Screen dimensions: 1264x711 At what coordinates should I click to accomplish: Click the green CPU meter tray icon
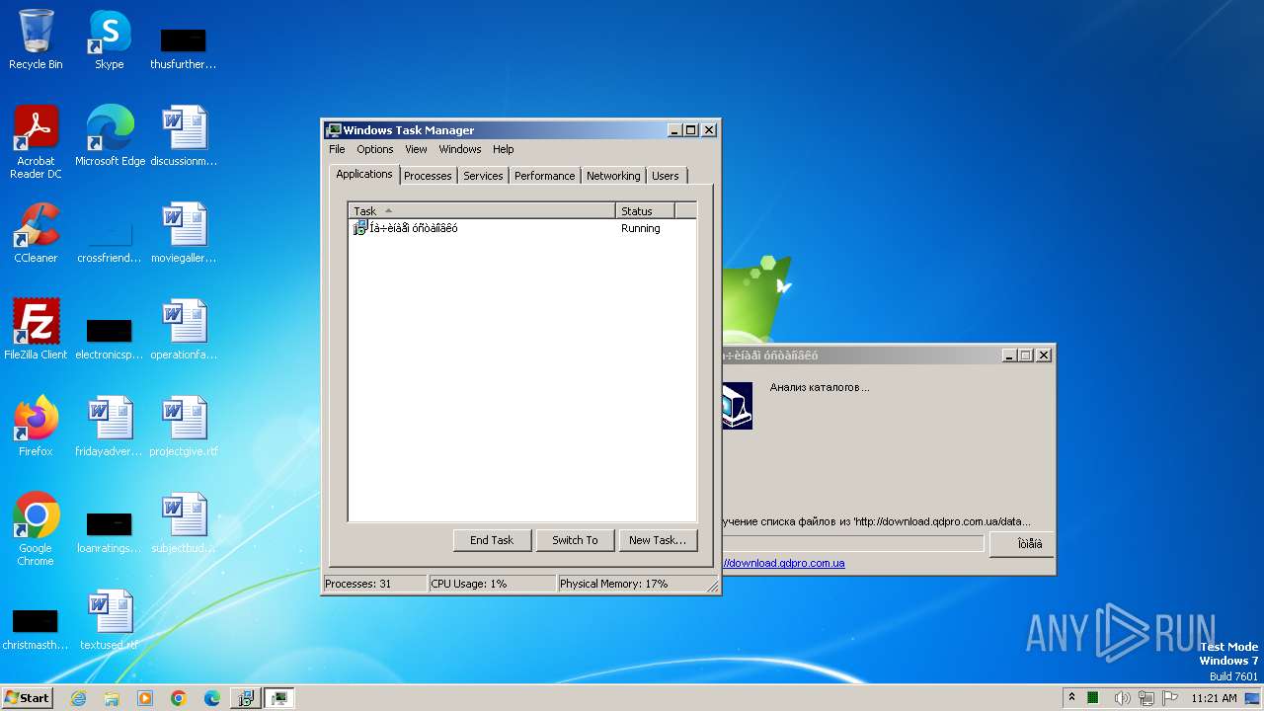coord(1093,698)
